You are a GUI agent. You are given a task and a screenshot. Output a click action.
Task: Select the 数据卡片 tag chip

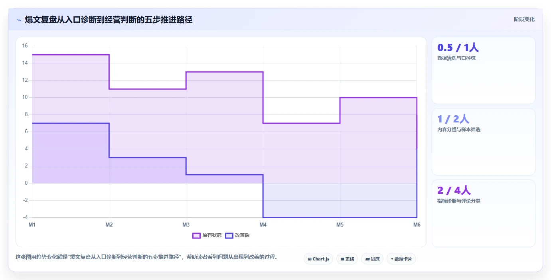click(x=401, y=259)
